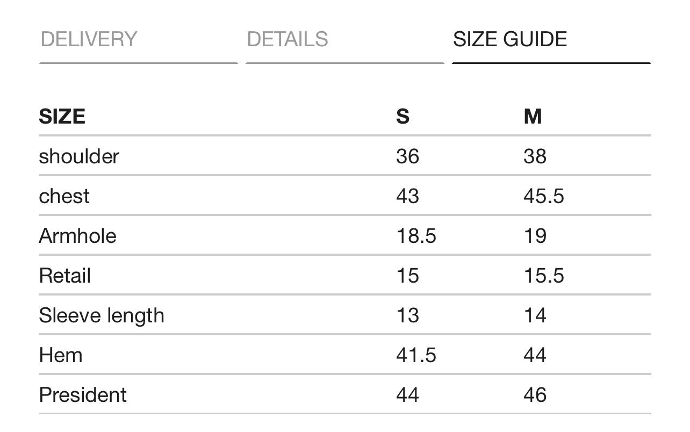Viewport: 690px width, 432px height.
Task: Click the SIZE column header
Action: coord(62,116)
